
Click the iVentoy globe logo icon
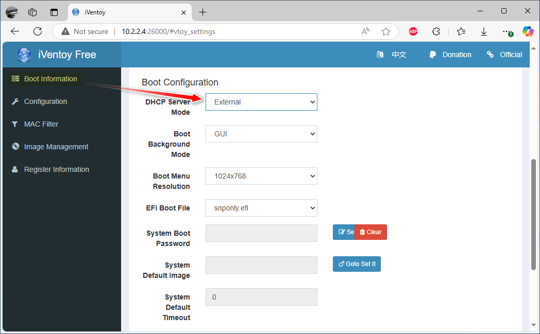point(24,55)
